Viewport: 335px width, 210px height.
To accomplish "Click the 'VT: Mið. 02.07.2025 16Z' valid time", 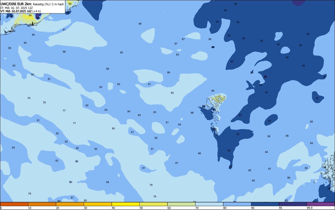I will 16,11.
